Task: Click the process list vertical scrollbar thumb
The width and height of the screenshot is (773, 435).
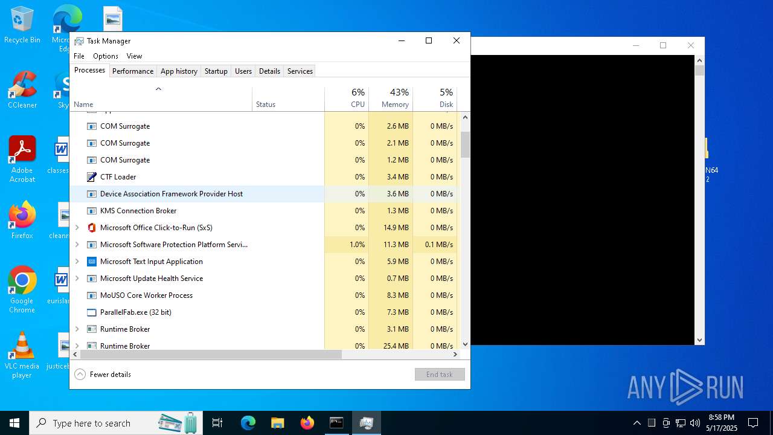Action: pos(465,145)
